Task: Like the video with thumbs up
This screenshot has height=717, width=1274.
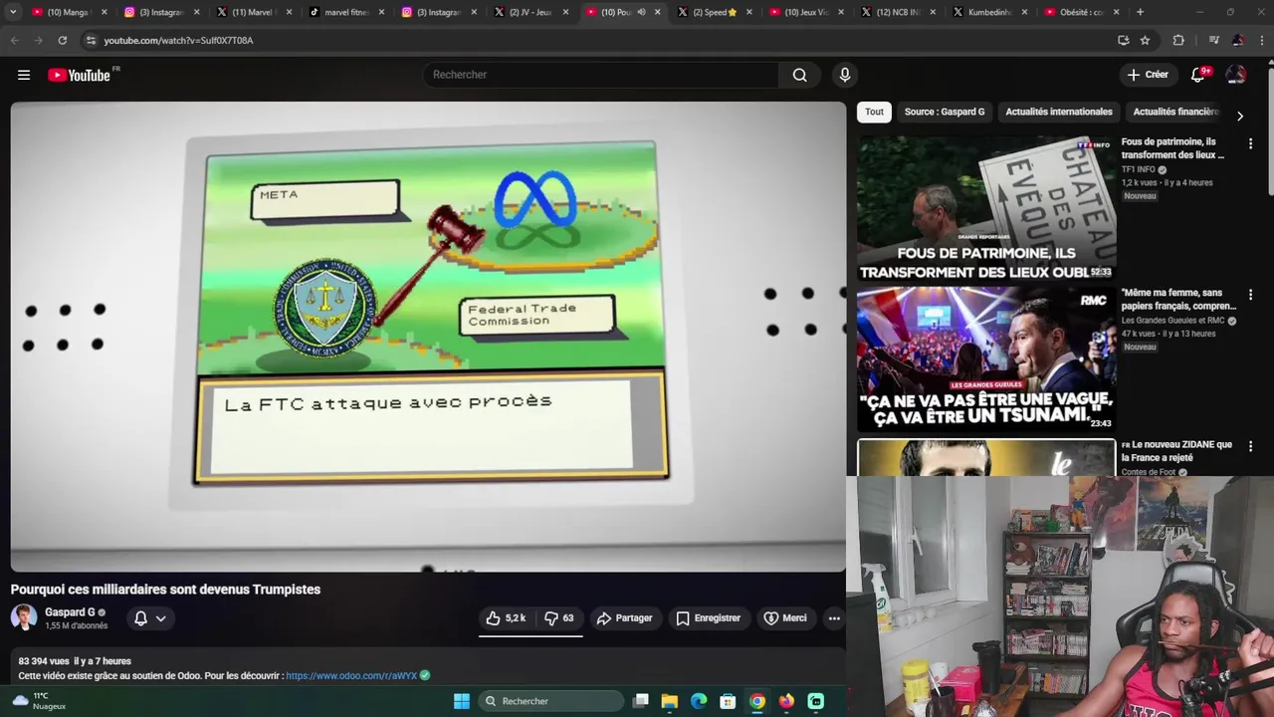Action: point(506,618)
